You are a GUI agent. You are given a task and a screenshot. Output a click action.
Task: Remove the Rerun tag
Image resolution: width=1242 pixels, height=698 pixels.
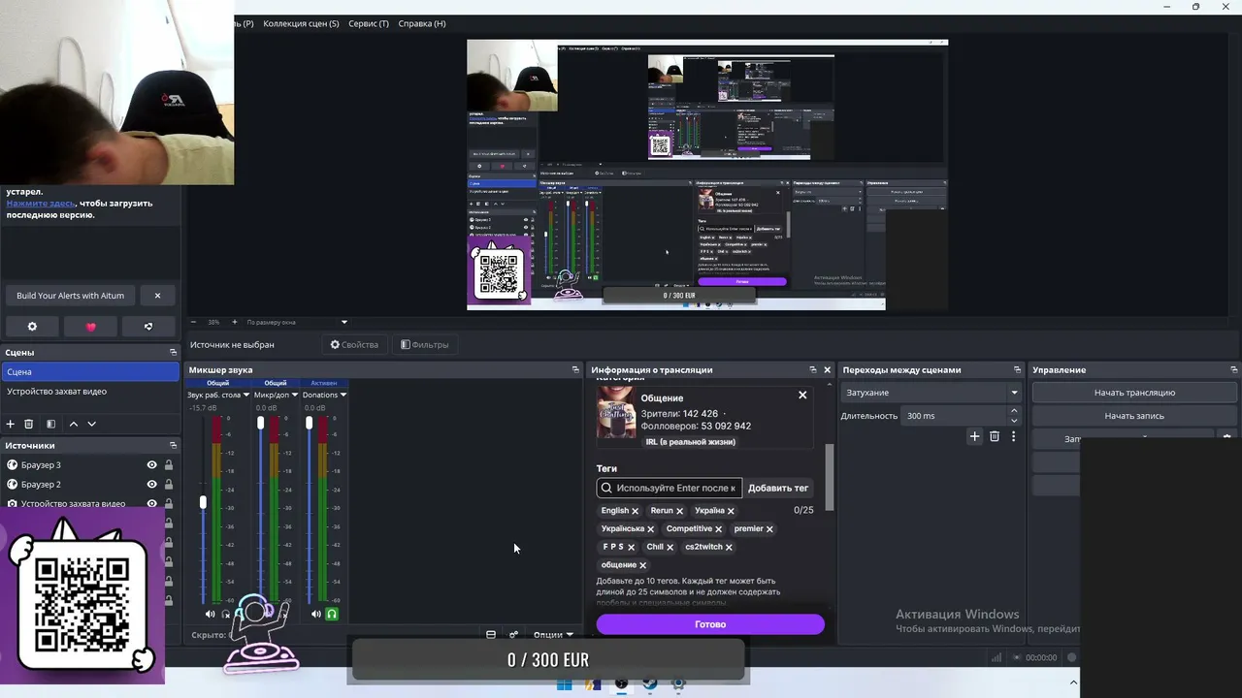click(679, 511)
